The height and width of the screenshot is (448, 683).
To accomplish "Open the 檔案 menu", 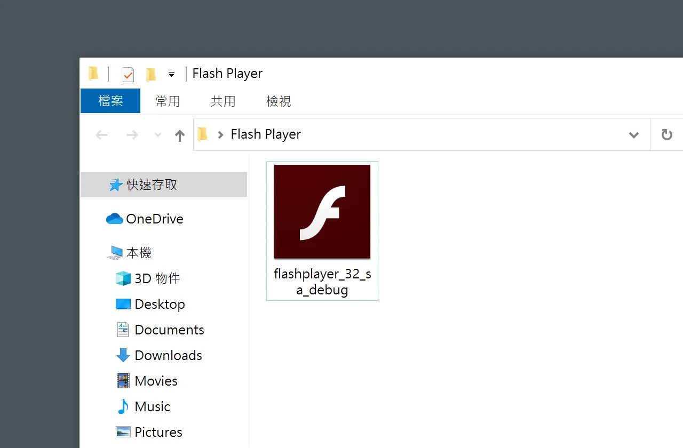I will point(110,101).
